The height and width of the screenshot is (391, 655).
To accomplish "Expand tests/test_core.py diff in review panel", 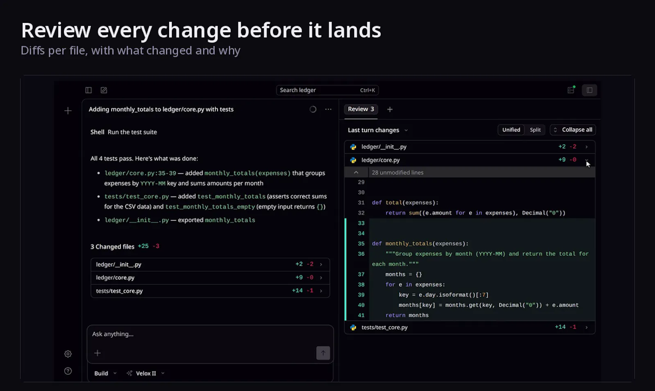I will point(587,327).
